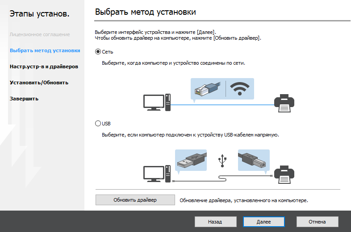Click the printer icon in USB diagram

click(x=284, y=175)
